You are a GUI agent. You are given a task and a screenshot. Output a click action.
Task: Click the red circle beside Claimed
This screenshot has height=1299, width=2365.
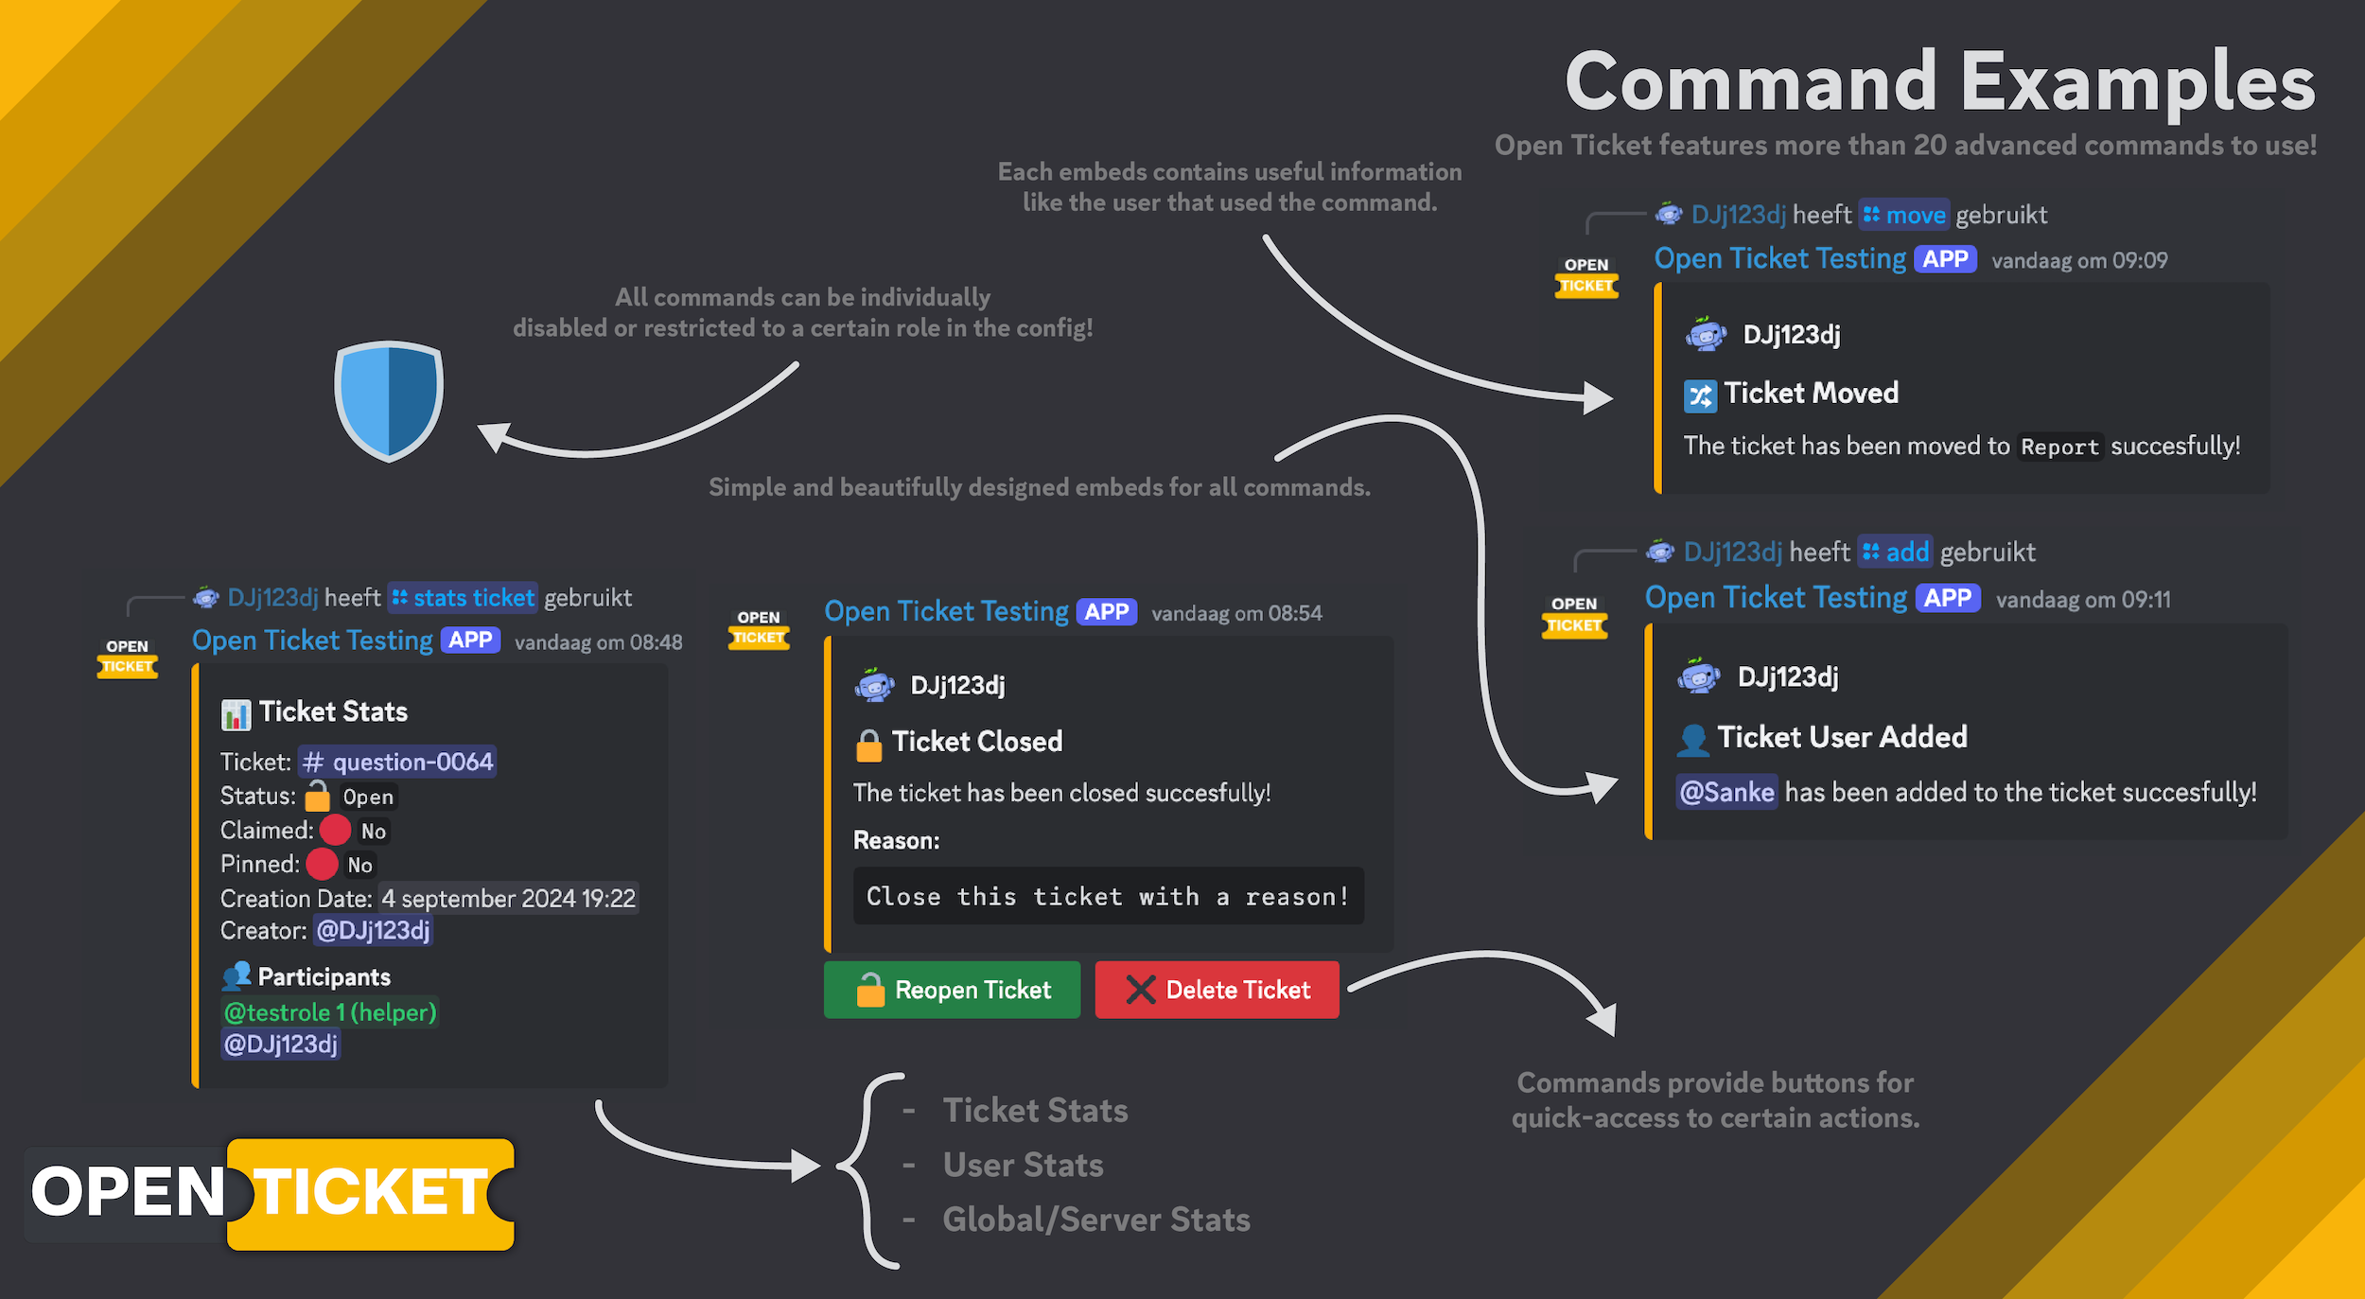point(335,830)
